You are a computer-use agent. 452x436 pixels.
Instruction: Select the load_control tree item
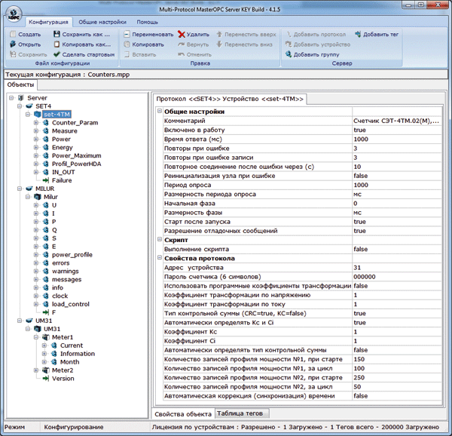point(71,304)
